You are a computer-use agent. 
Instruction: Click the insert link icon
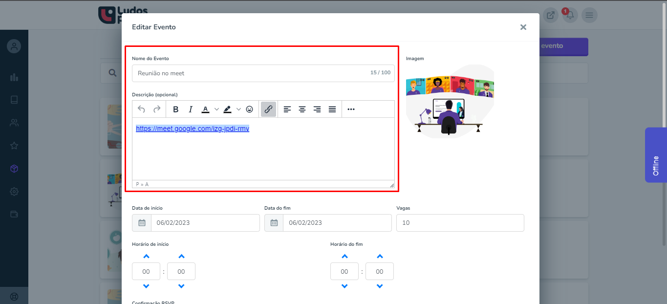(268, 109)
